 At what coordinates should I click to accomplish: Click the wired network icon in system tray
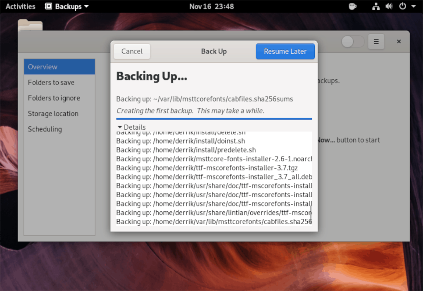pyautogui.click(x=375, y=6)
